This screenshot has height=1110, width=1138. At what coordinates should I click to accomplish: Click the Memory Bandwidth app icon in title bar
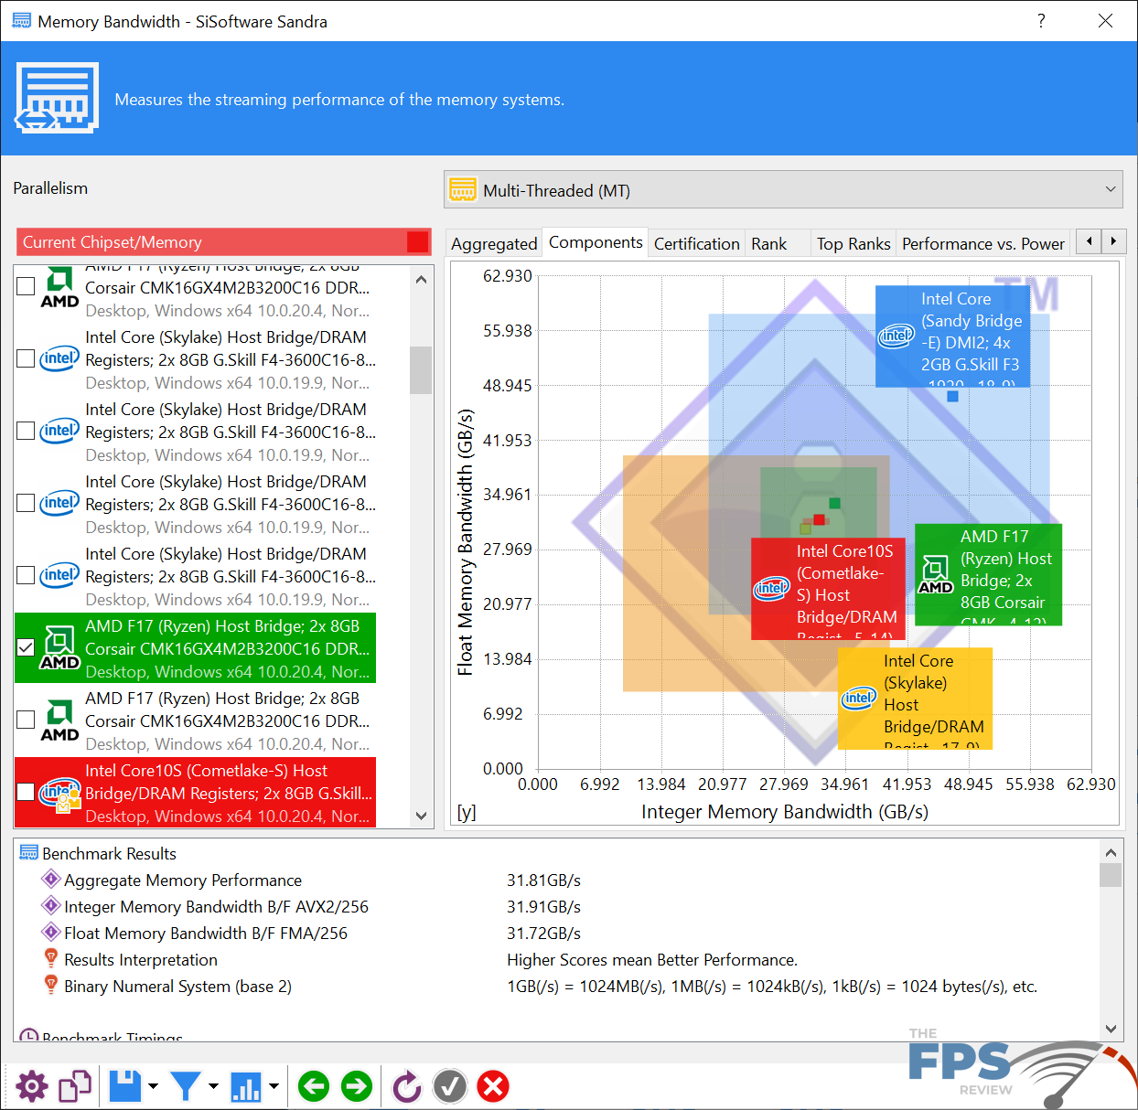[21, 20]
